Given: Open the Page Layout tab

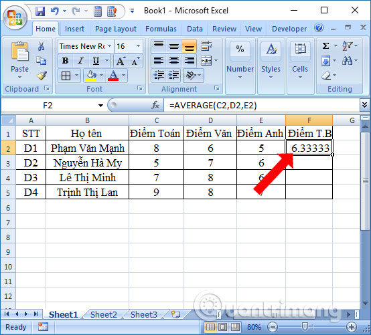Looking at the screenshot, I should pos(116,29).
